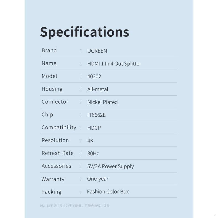Click the Chip row label
Screen dimensions: 218x218
[x=47, y=115]
